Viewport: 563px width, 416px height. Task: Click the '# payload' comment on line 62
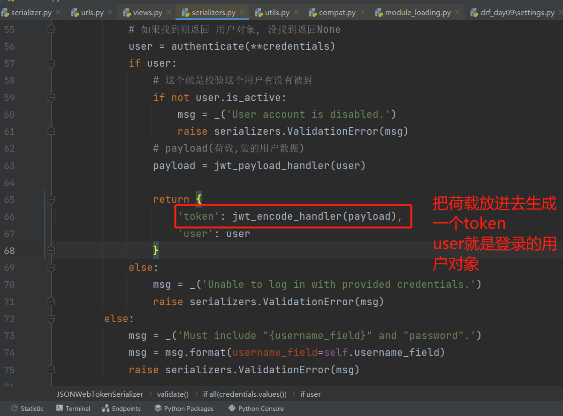pyautogui.click(x=228, y=148)
